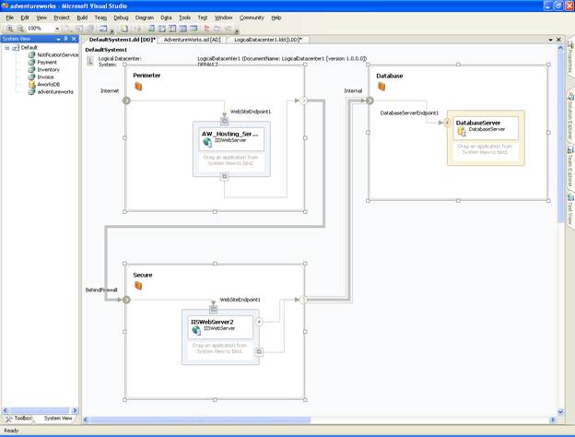The height and width of the screenshot is (437, 575).
Task: Select the Internet inbound endpoint circle
Action: click(126, 100)
